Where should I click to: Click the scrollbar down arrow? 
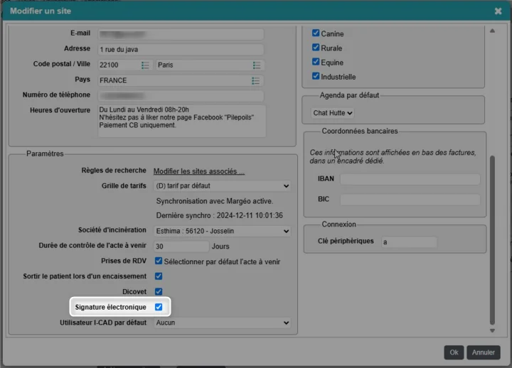point(491,330)
